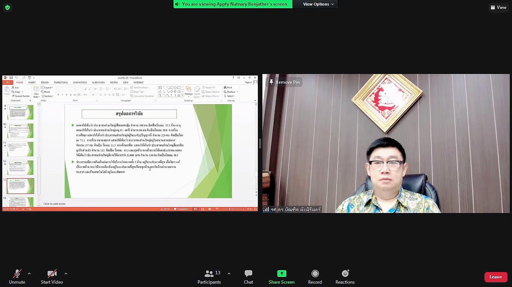Unmute the microphone in Zoom
The height and width of the screenshot is (287, 512).
pos(17,277)
